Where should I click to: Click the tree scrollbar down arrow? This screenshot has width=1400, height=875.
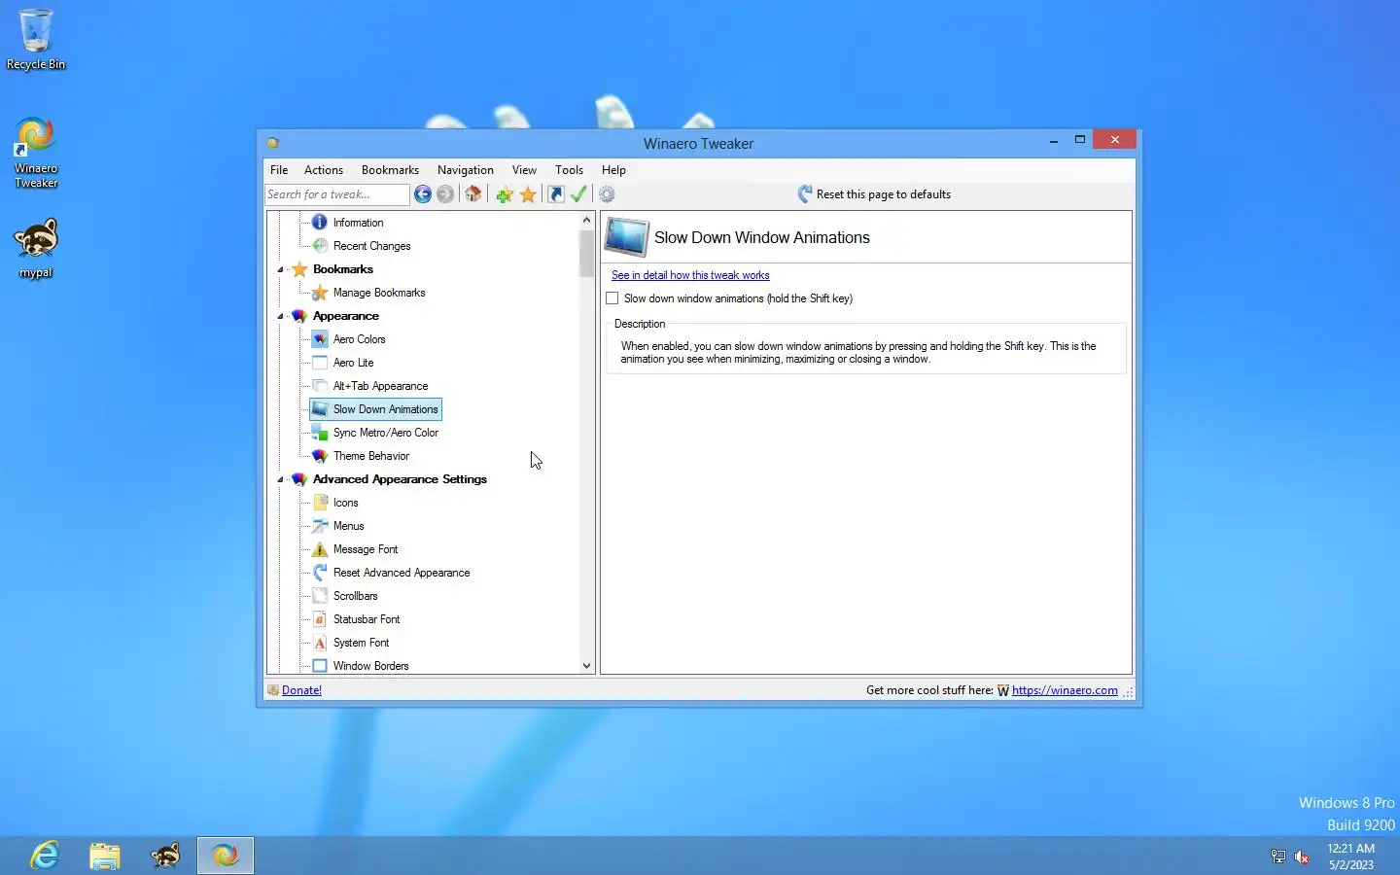pos(586,666)
